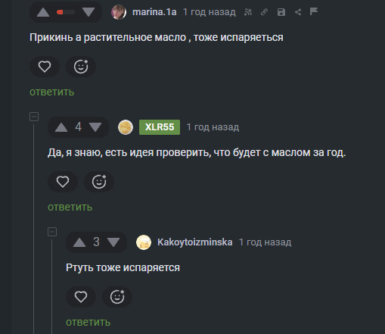385x334 pixels.
Task: Collapse Kakoytoizminska's comment thread
Action: (x=52, y=232)
